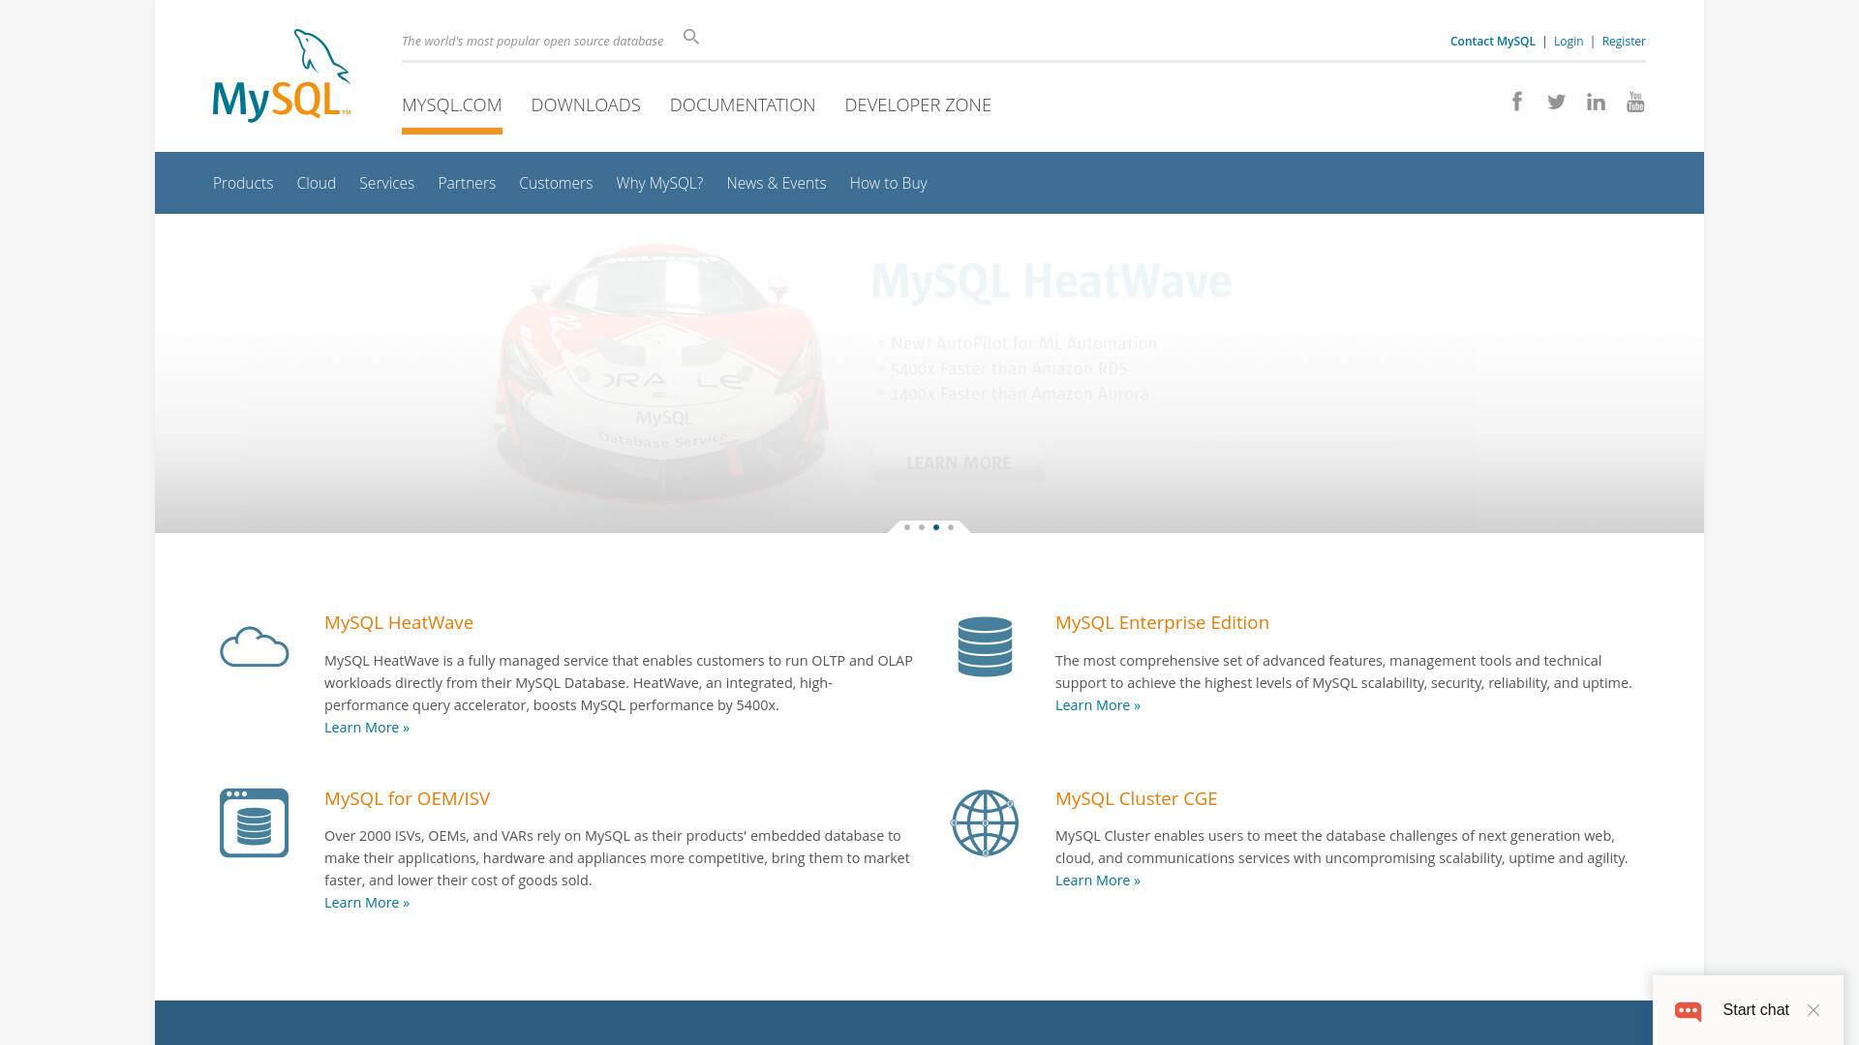Screen dimensions: 1859x1045
Task: Select the second carousel slide dot
Action: click(922, 527)
